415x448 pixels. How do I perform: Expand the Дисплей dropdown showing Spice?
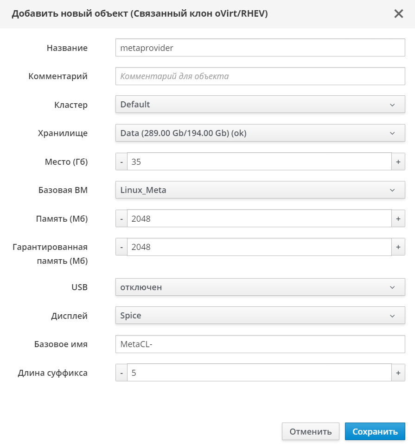(x=260, y=316)
